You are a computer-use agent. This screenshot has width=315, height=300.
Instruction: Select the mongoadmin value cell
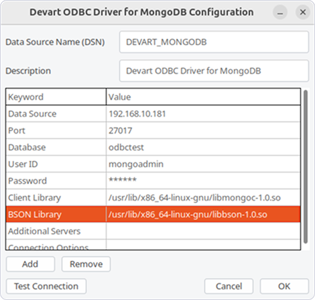[203, 164]
